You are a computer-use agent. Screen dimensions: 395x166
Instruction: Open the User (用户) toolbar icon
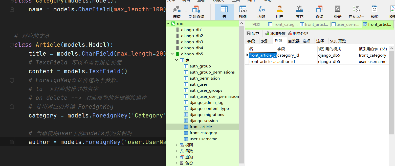click(x=279, y=12)
